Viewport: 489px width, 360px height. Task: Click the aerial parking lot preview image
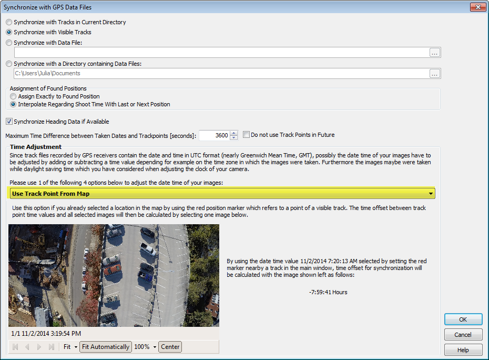114,275
